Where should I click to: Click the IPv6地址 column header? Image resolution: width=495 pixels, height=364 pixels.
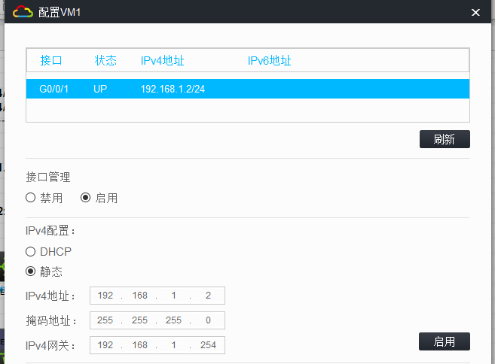click(269, 60)
